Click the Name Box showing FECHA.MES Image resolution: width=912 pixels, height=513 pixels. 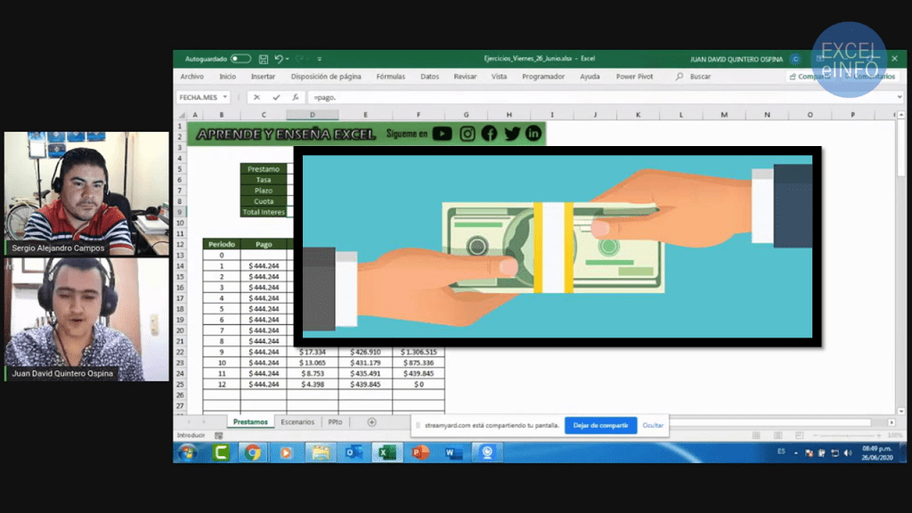198,97
